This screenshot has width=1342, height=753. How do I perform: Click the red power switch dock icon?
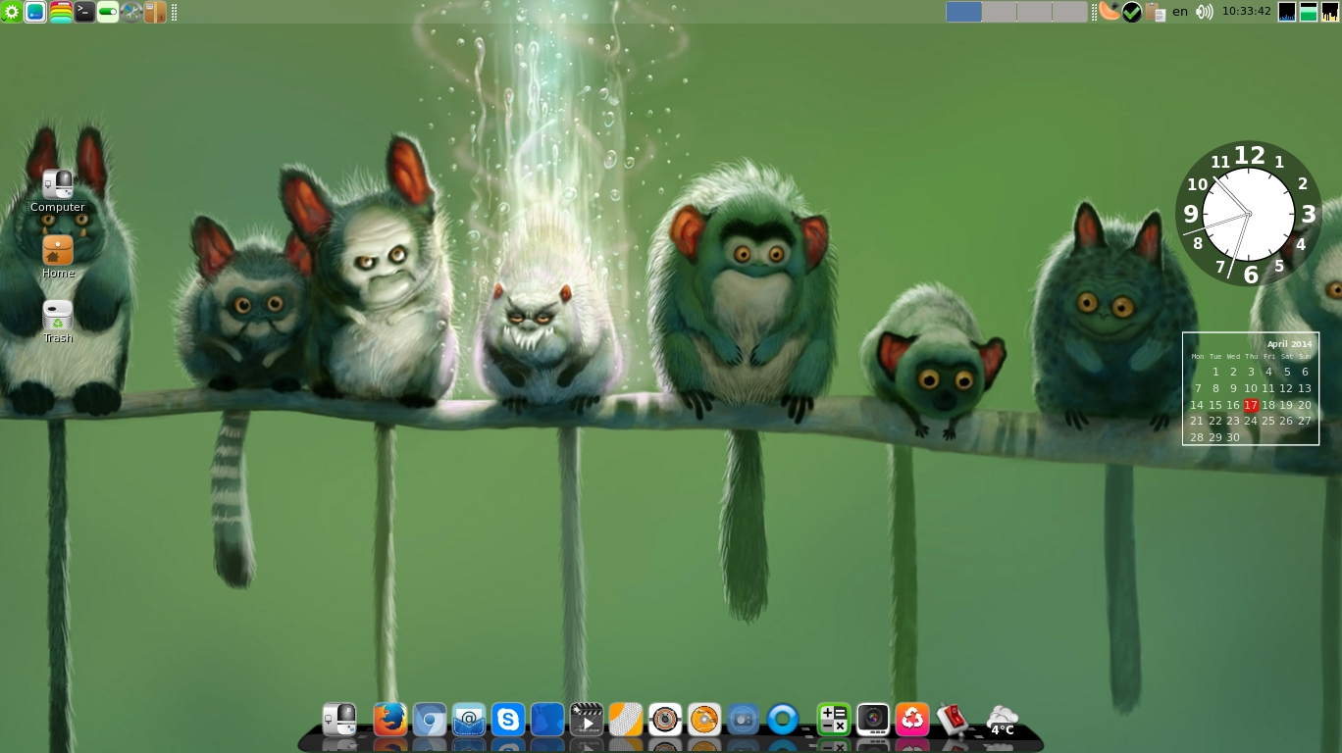click(x=952, y=720)
